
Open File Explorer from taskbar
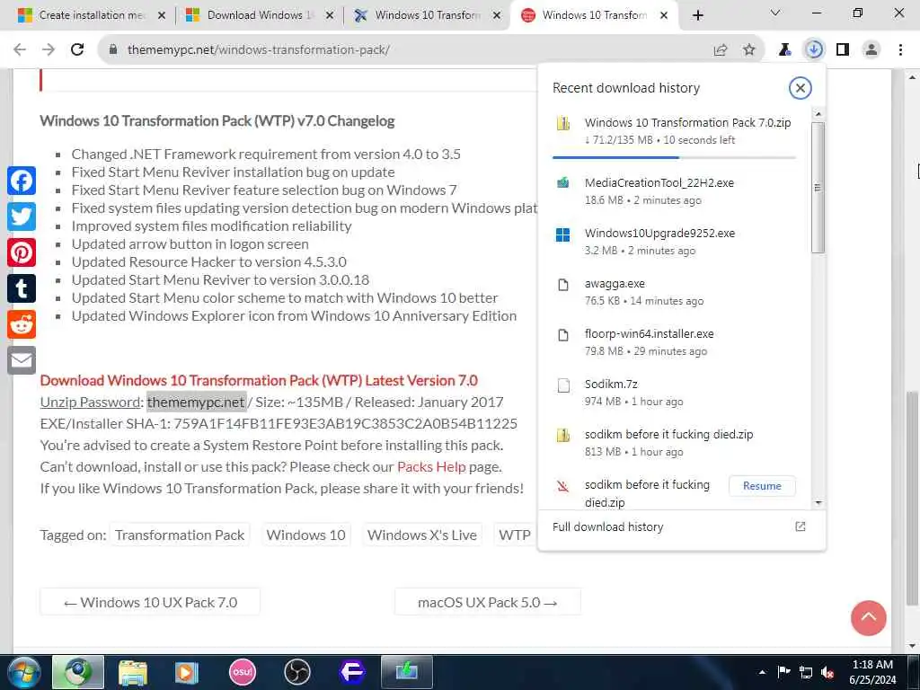click(x=133, y=672)
